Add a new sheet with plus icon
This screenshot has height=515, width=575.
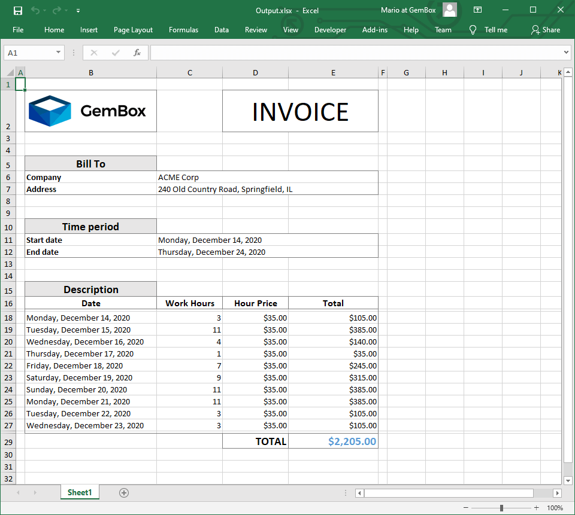point(124,493)
